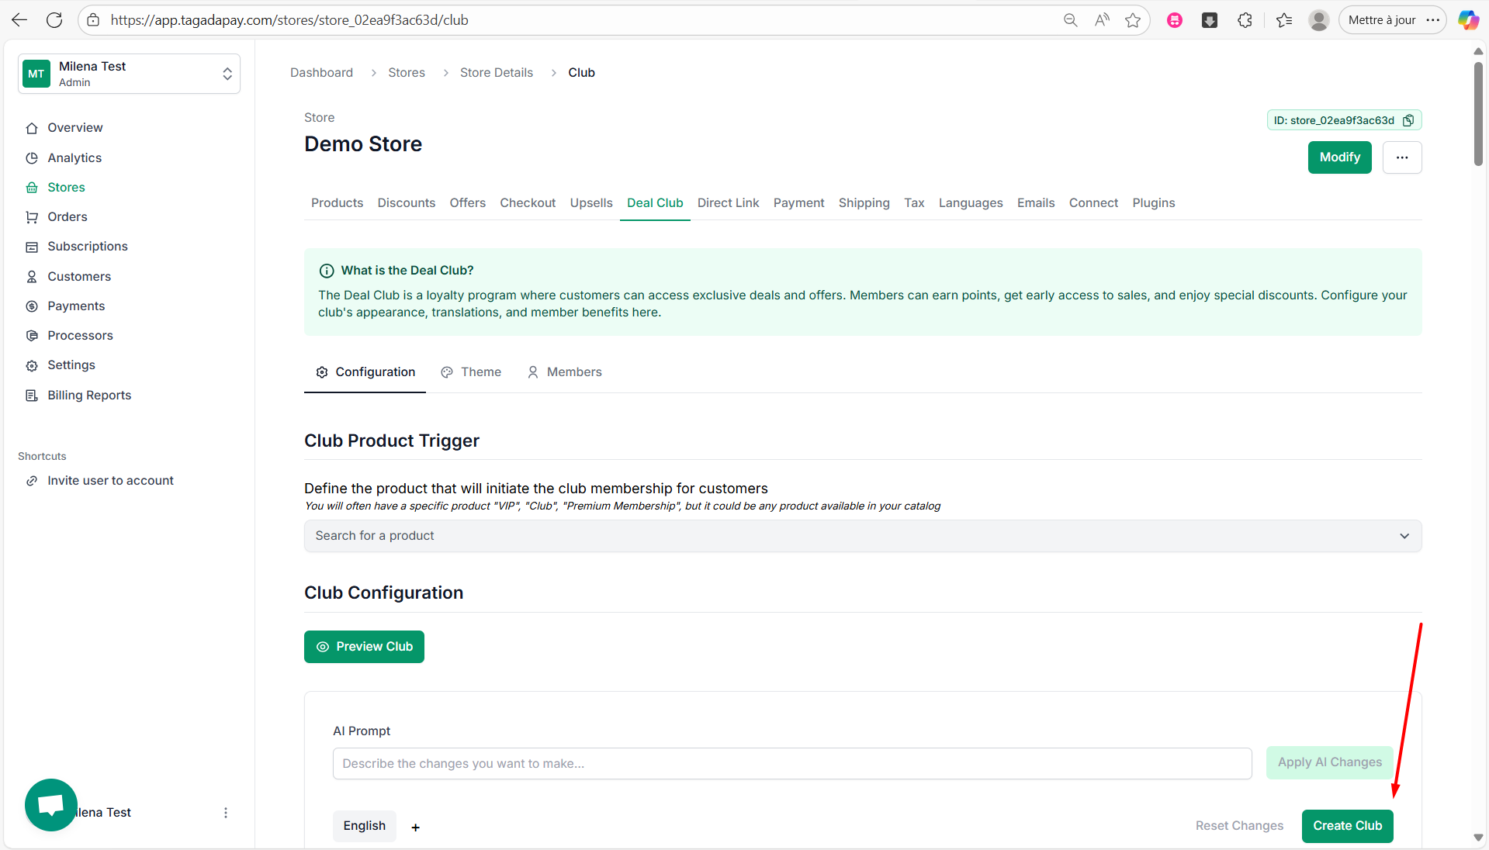Open Payments in sidebar
Viewport: 1489px width, 850px height.
point(76,306)
